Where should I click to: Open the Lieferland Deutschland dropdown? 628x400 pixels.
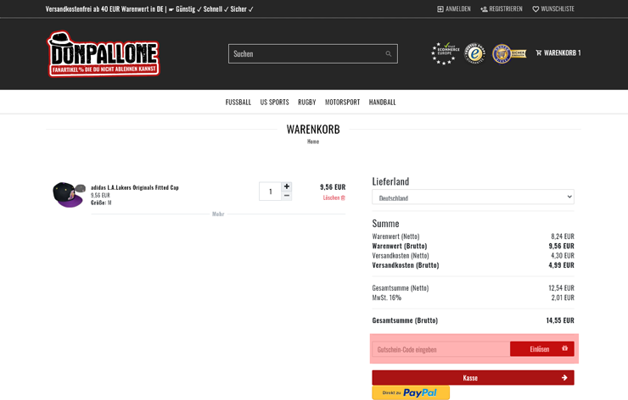473,197
